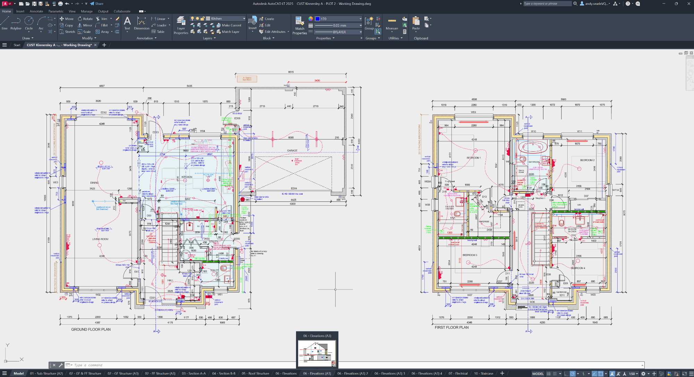Click the blue object color swatch 170

[x=318, y=19]
